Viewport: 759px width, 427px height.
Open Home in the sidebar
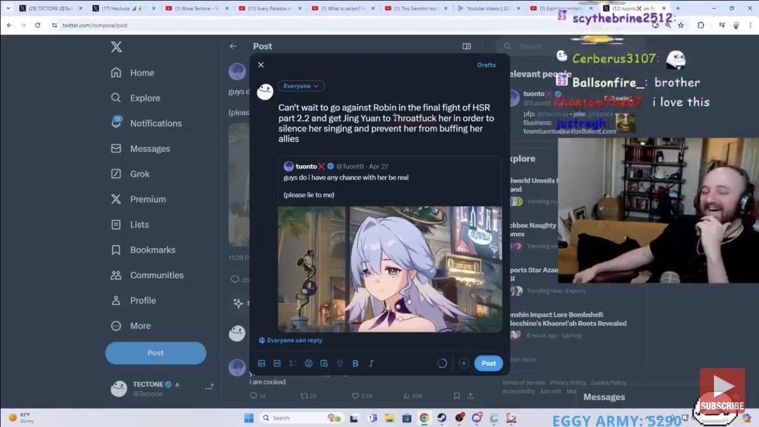(x=132, y=73)
